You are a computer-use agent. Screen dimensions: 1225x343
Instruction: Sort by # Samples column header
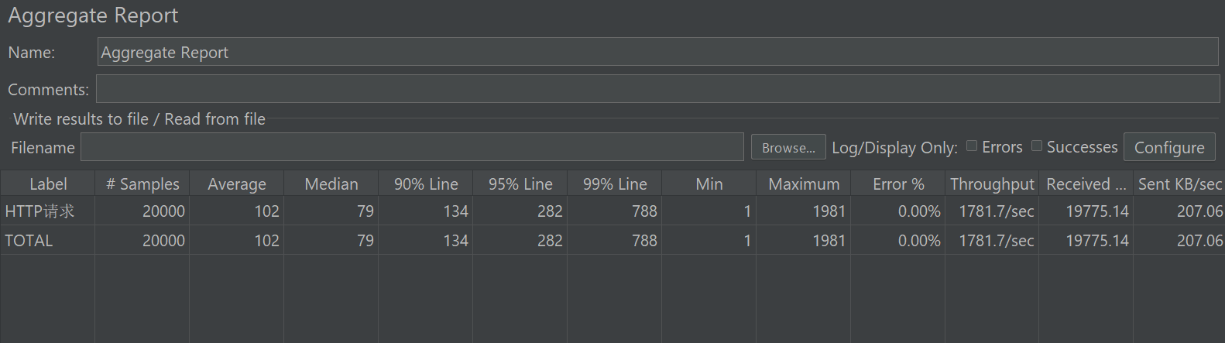pyautogui.click(x=142, y=184)
